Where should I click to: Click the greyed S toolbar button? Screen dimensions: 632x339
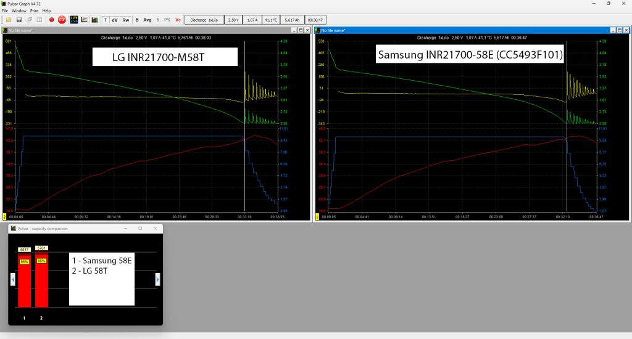pyautogui.click(x=158, y=20)
